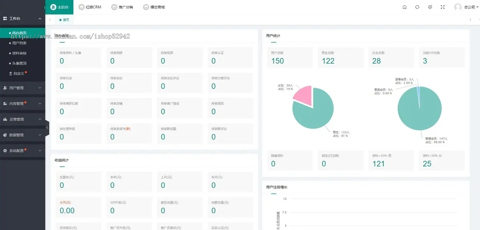
Task: Click the 待审承诺书 card
Action: [129, 133]
